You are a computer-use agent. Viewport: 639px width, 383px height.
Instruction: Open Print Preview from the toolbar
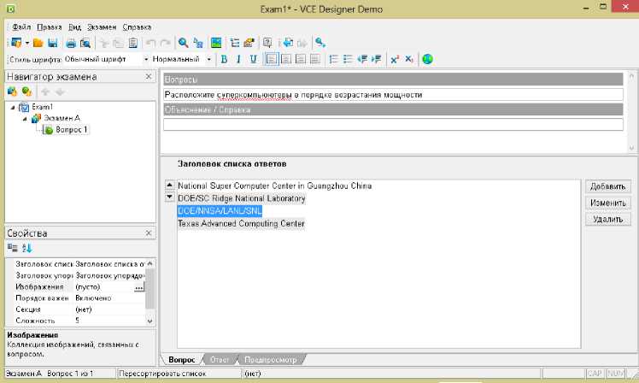pos(85,43)
